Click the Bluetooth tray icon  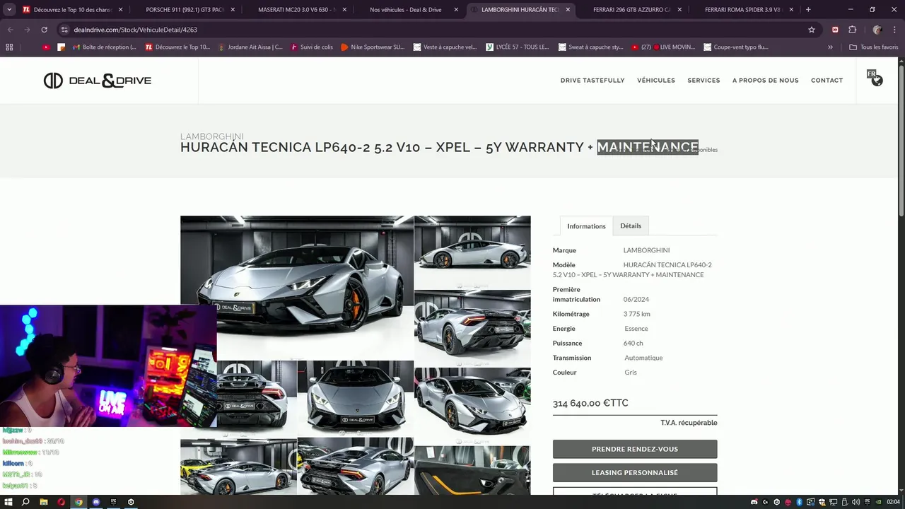799,502
